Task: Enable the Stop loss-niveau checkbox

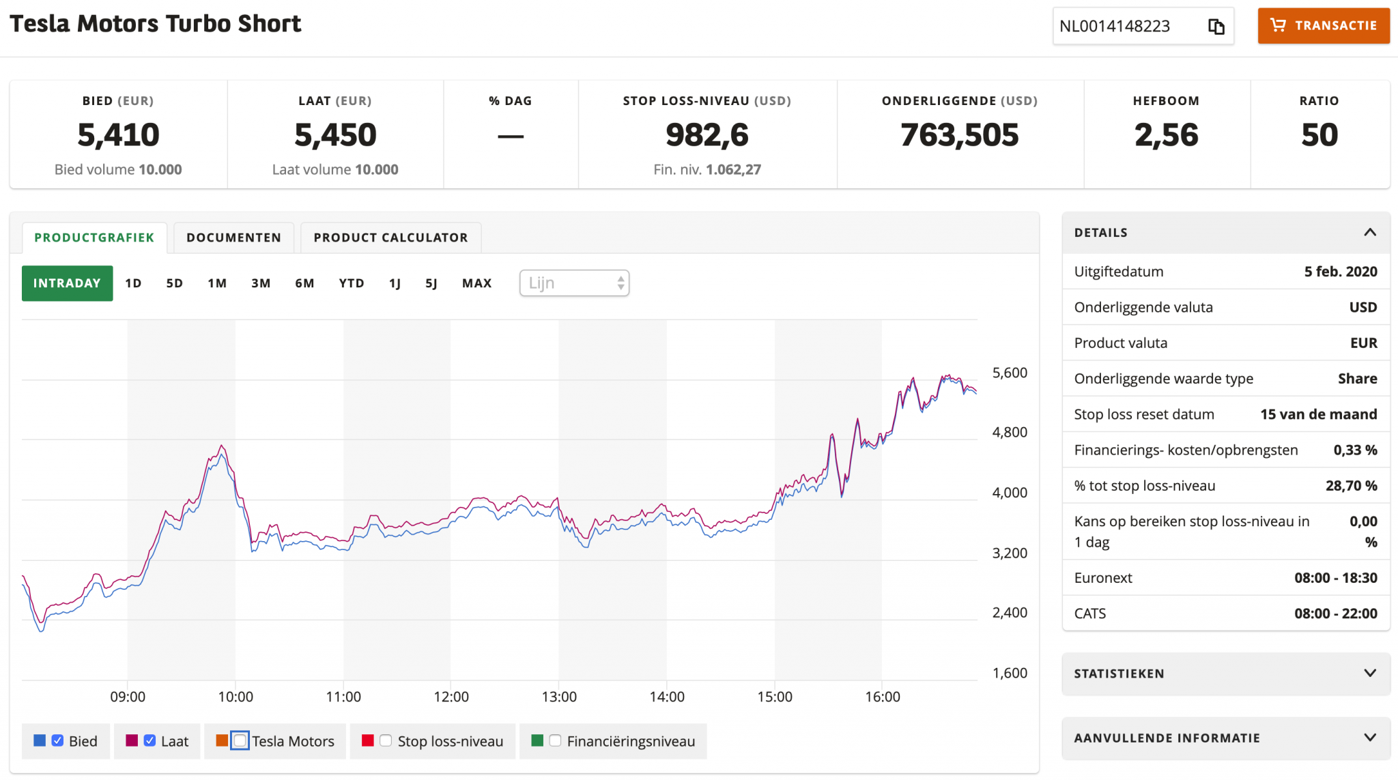Action: click(x=386, y=741)
